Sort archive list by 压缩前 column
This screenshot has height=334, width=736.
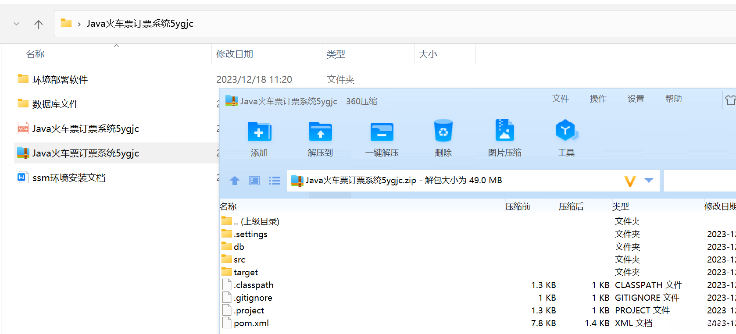point(518,206)
